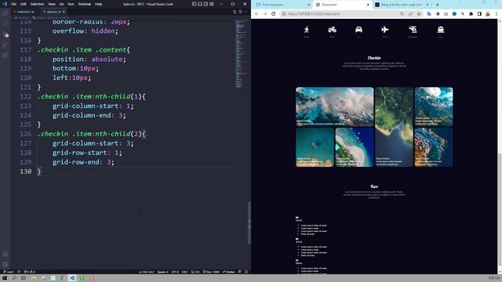Open the Extensions view in VS Code
Image resolution: width=502 pixels, height=282 pixels.
point(5,55)
